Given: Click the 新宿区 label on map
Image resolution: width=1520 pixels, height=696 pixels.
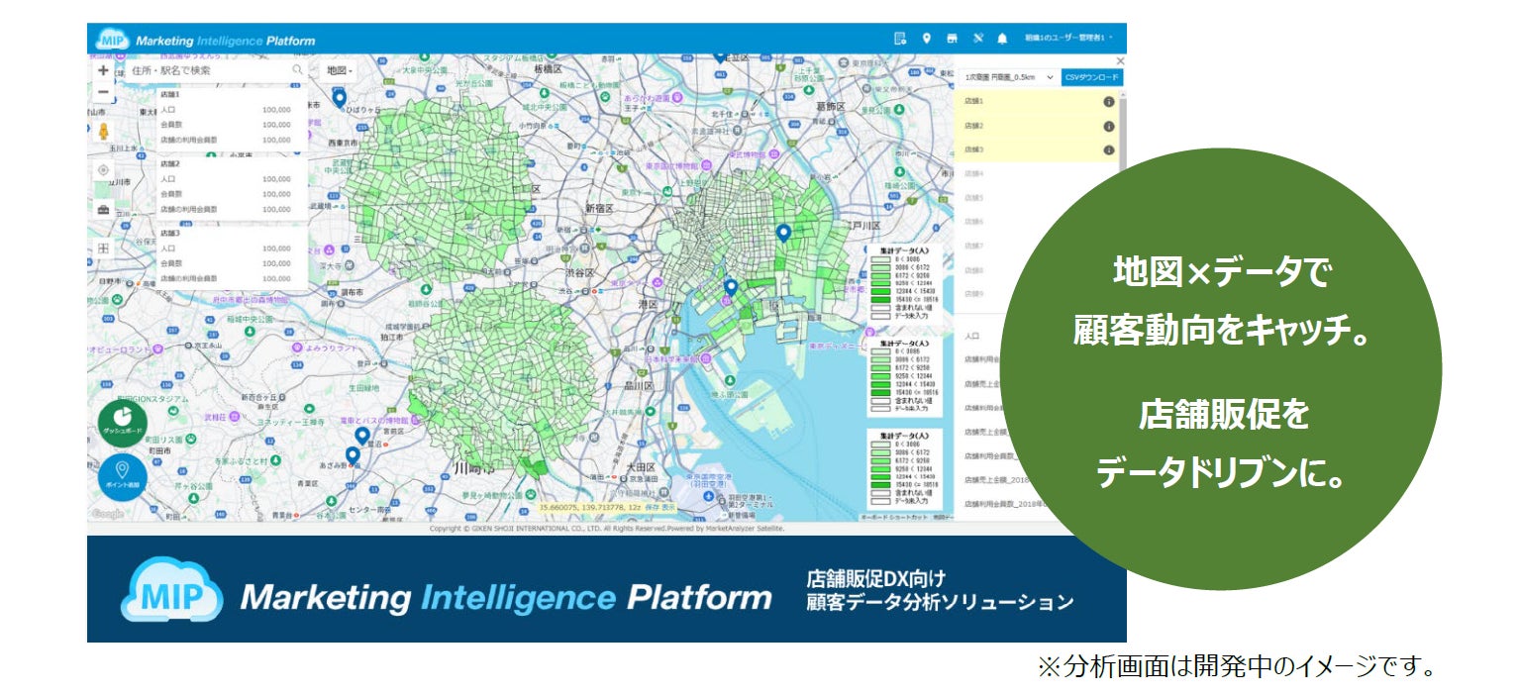Looking at the screenshot, I should coord(601,209).
